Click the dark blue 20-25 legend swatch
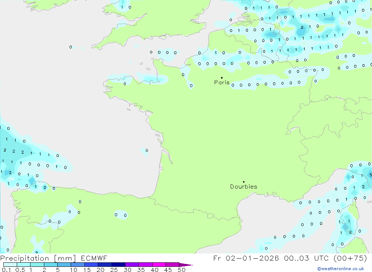Viewport: 372px width, 272px height. tap(105, 265)
